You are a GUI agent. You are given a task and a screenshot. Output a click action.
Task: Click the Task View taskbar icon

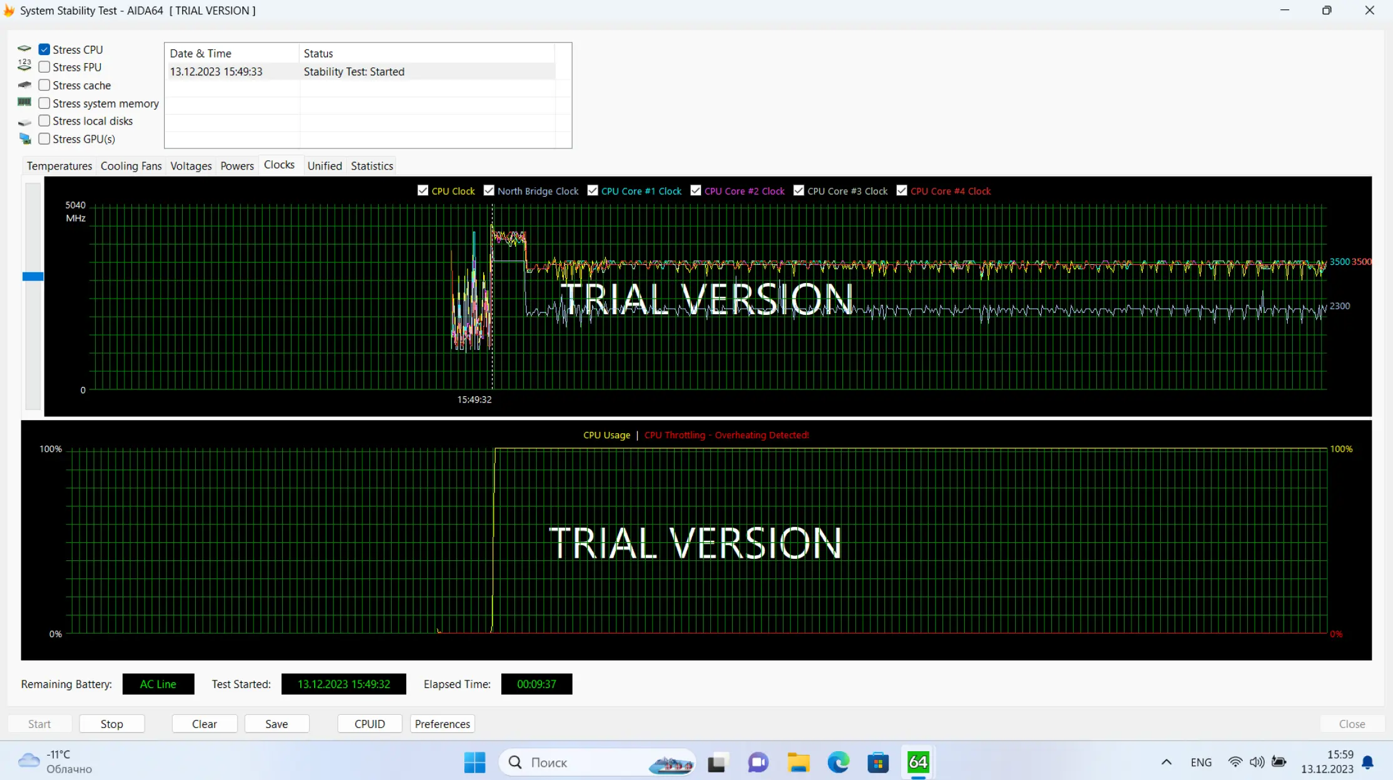[717, 762]
